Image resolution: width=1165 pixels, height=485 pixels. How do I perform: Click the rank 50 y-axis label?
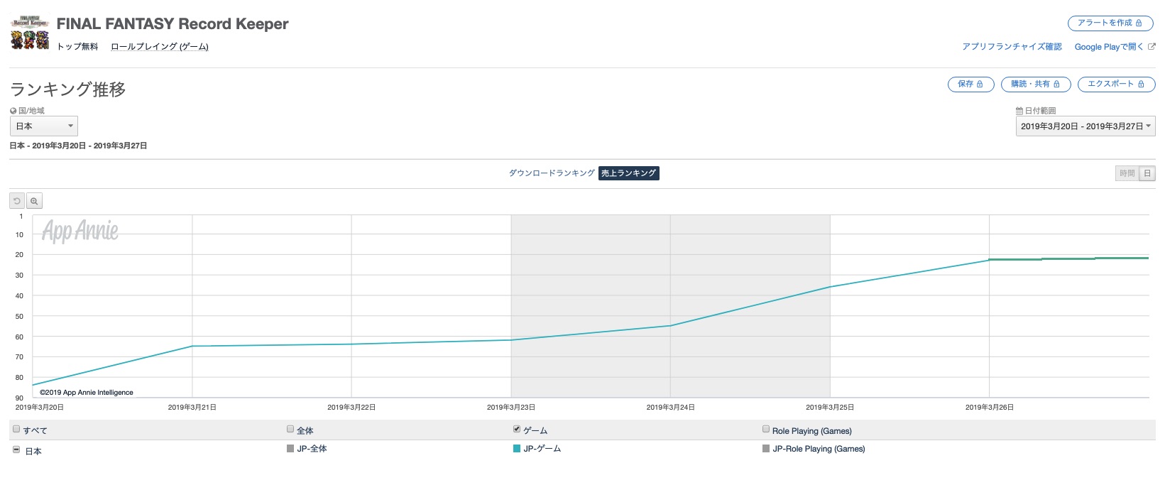point(19,317)
